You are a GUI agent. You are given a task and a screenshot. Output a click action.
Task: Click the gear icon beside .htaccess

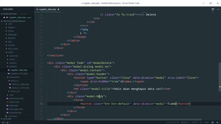(x=6, y=116)
